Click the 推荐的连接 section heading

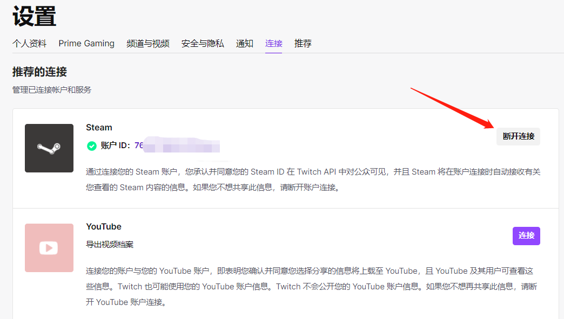pyautogui.click(x=39, y=72)
